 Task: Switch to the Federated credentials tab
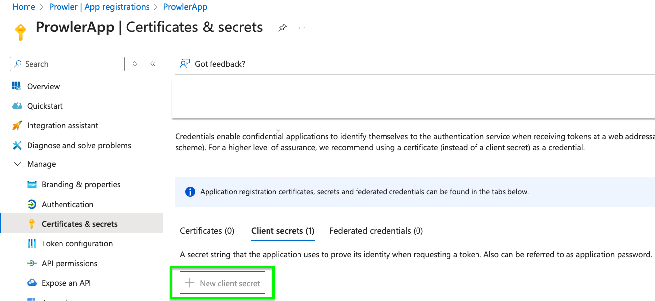pyautogui.click(x=376, y=231)
